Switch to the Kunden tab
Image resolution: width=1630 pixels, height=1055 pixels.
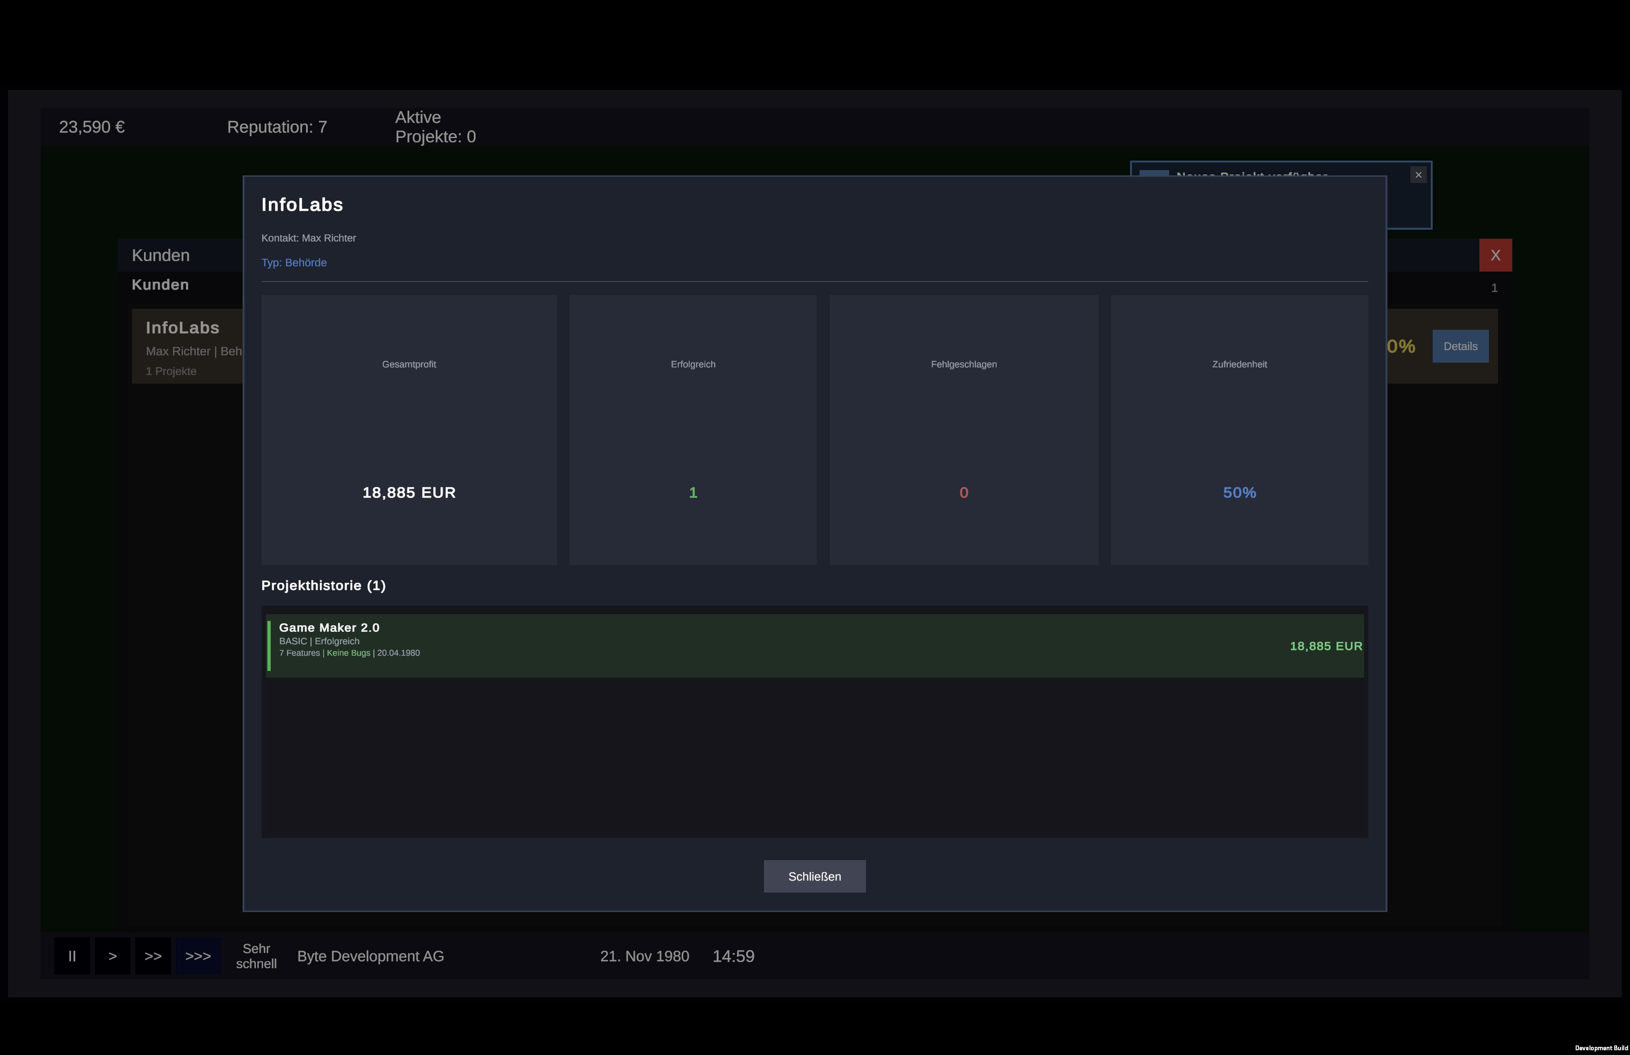click(160, 254)
